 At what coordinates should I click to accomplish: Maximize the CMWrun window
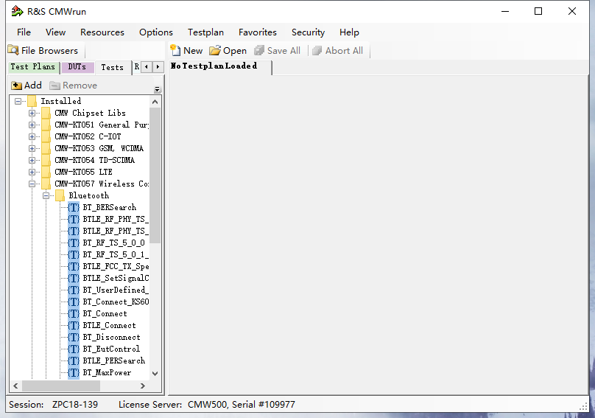click(538, 11)
